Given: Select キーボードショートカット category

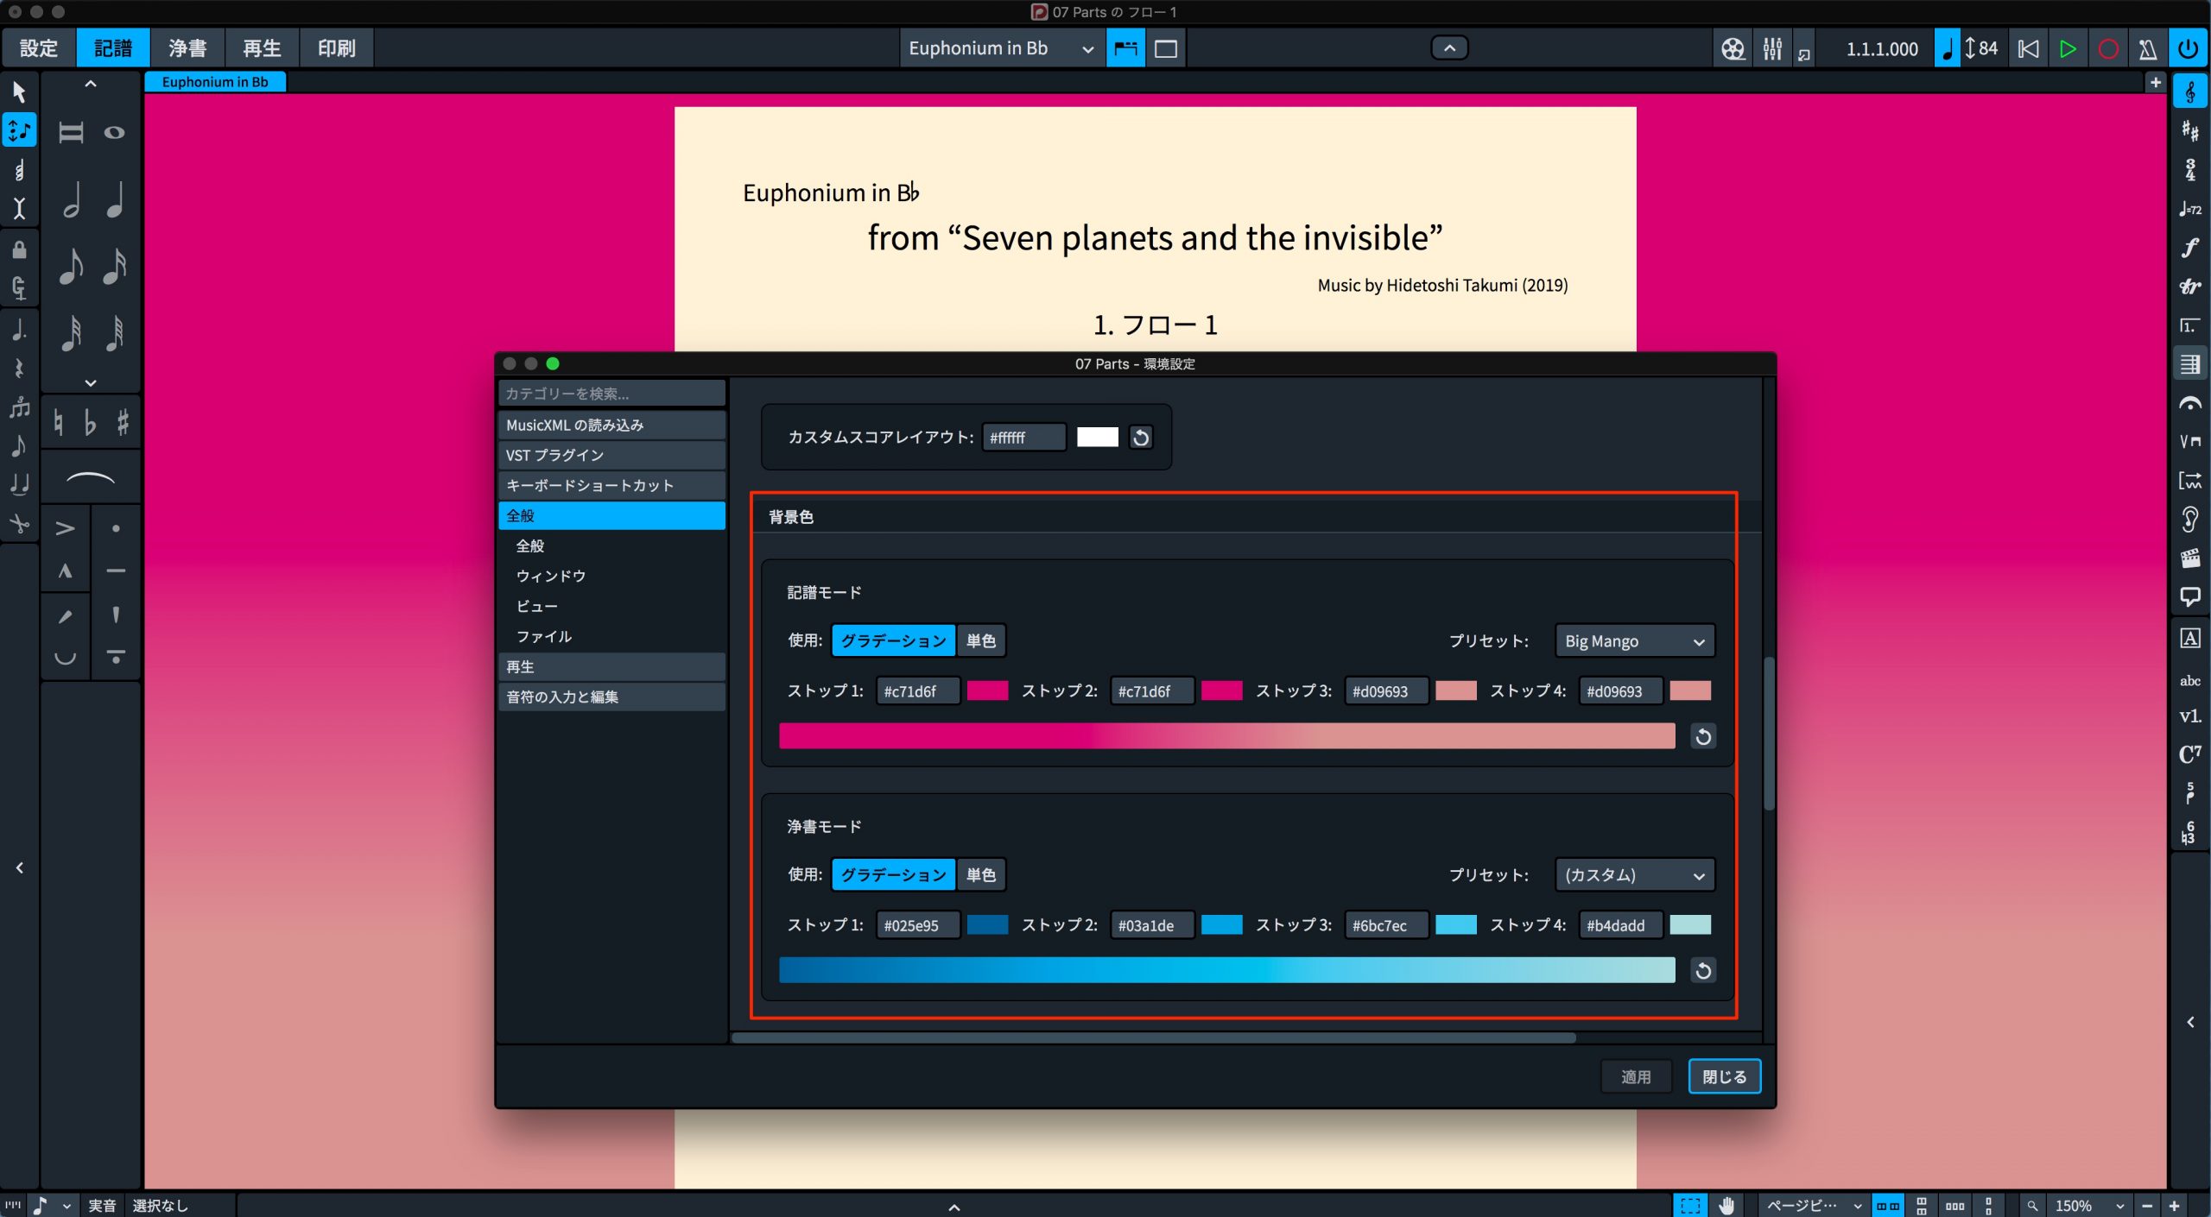Looking at the screenshot, I should click(x=611, y=485).
